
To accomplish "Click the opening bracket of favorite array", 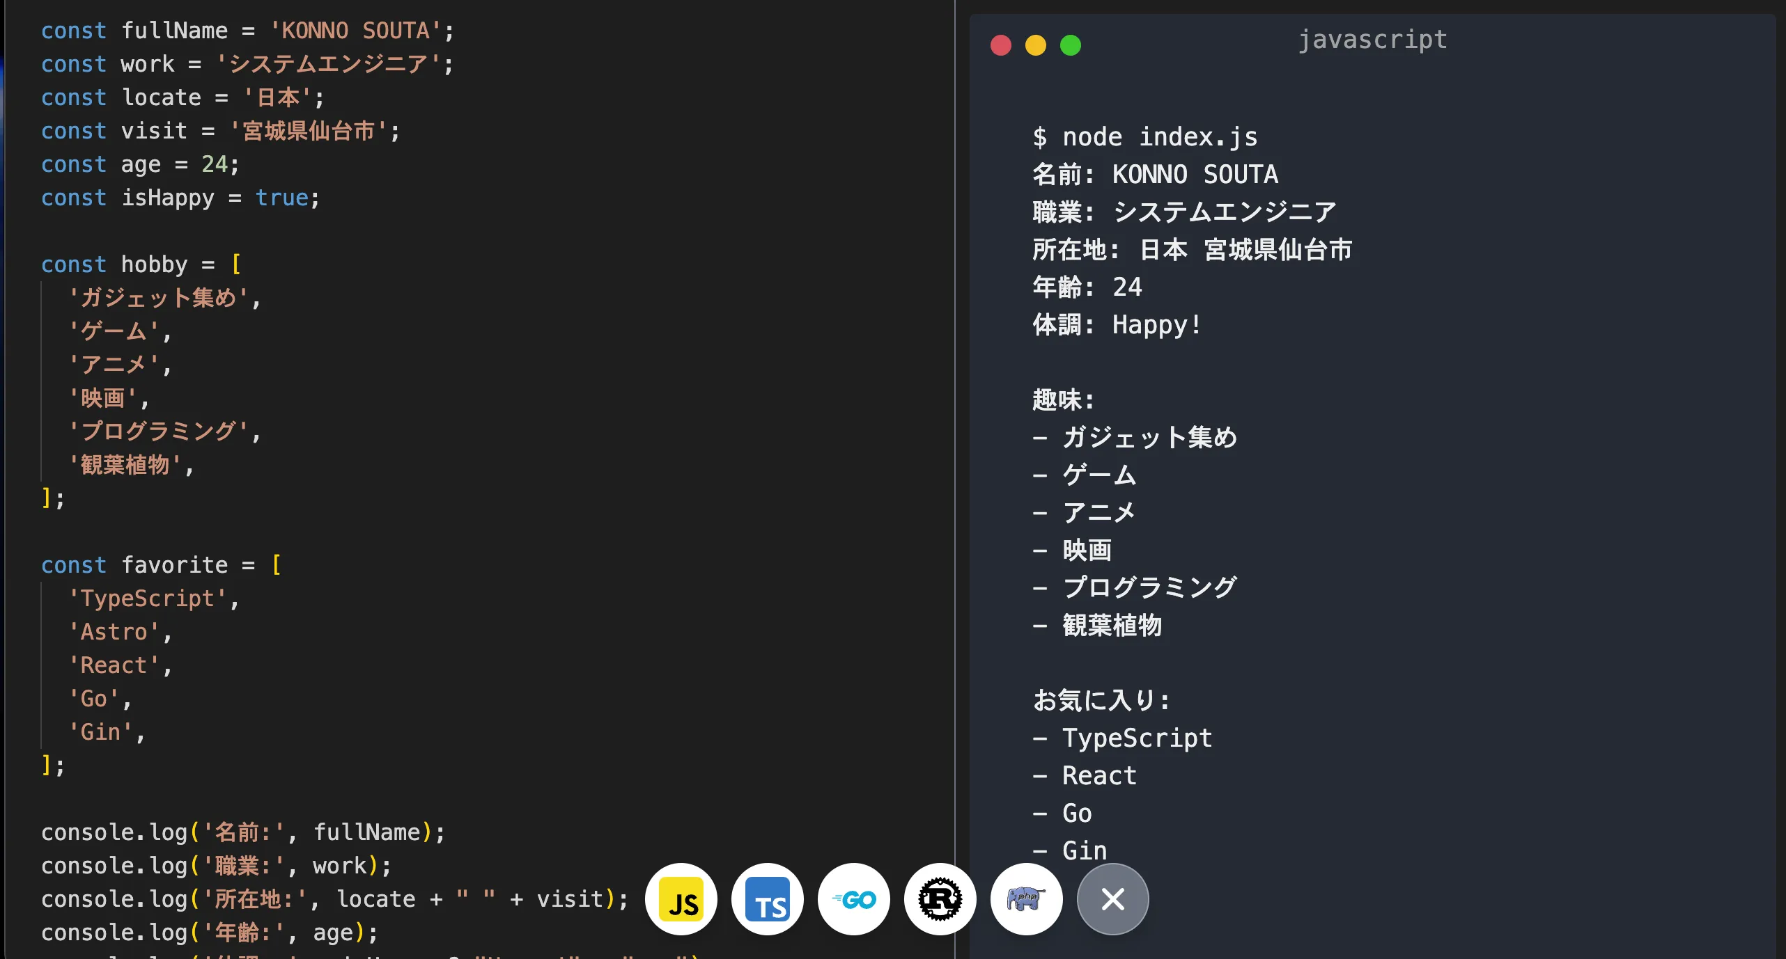I will click(x=277, y=565).
